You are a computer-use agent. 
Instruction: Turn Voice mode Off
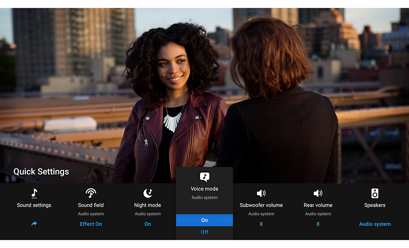coord(204,232)
